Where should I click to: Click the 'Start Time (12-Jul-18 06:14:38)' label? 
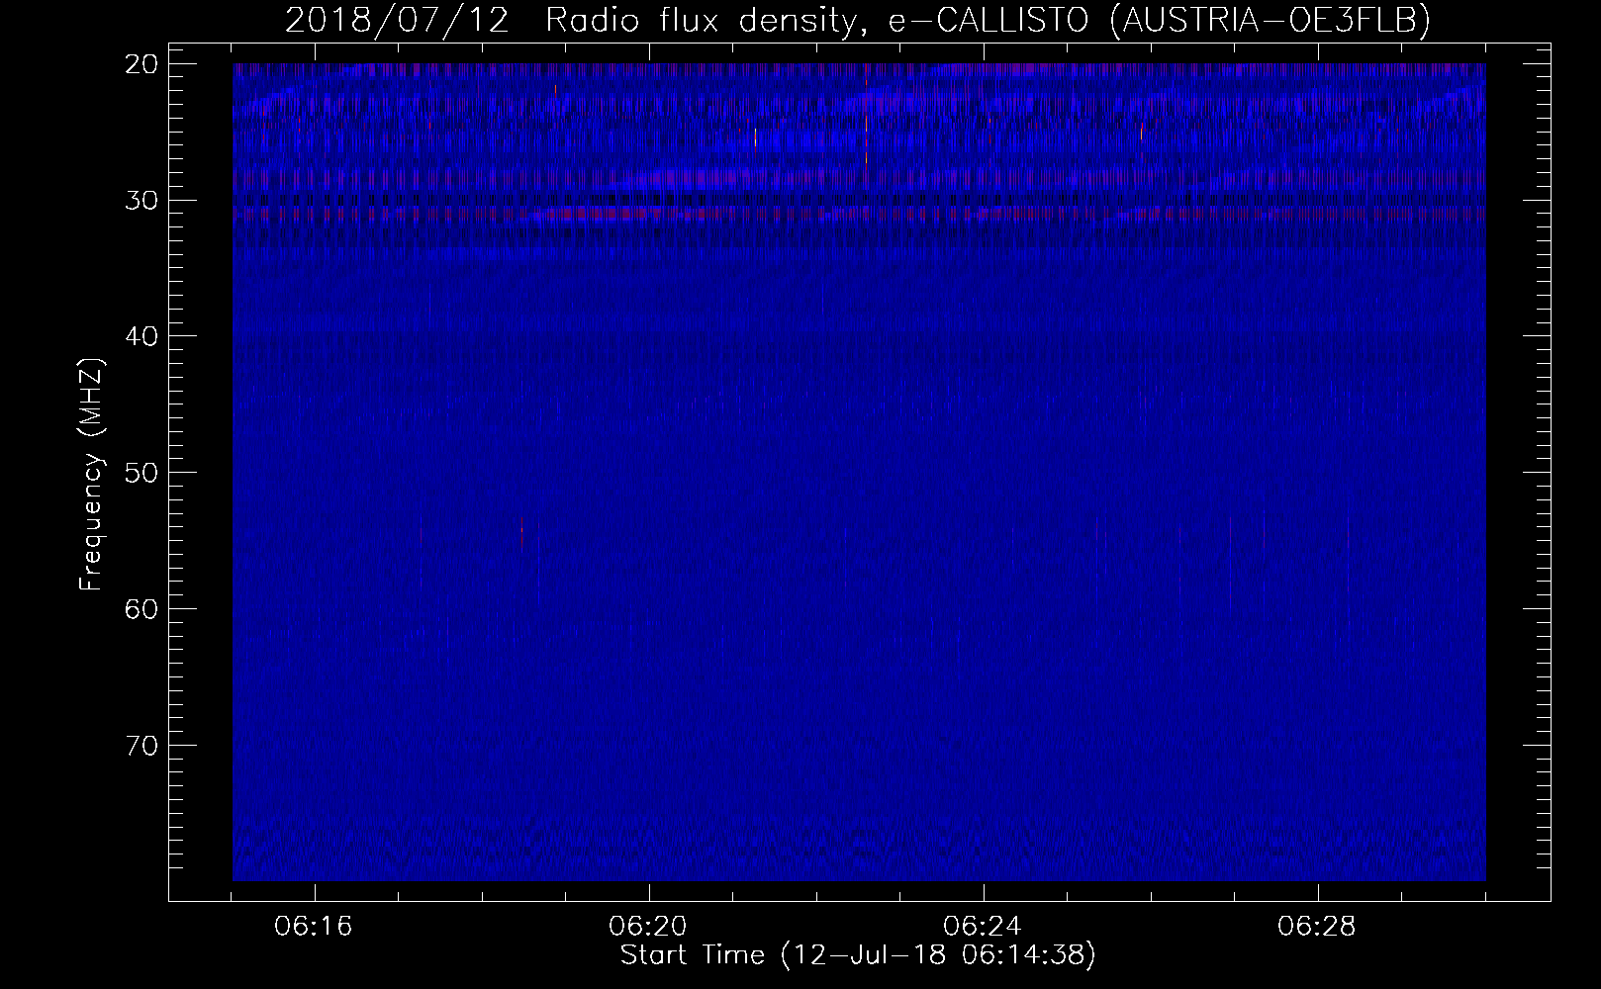(x=858, y=955)
